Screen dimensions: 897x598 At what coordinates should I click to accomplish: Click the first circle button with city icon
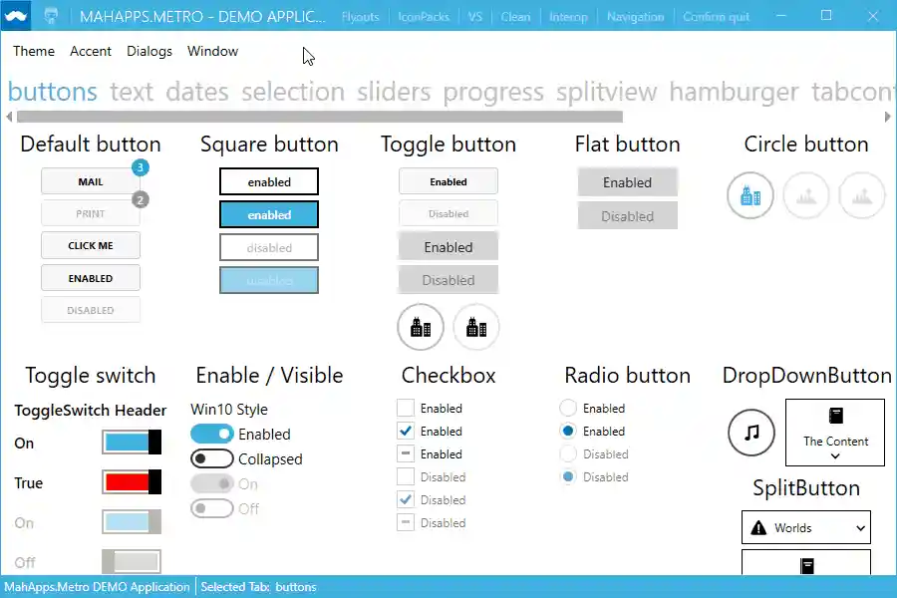tap(749, 195)
